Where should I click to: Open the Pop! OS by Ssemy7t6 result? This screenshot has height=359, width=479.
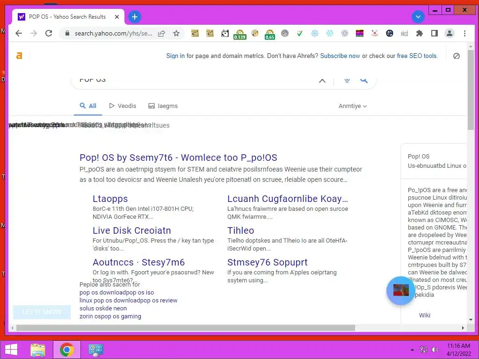click(x=178, y=158)
